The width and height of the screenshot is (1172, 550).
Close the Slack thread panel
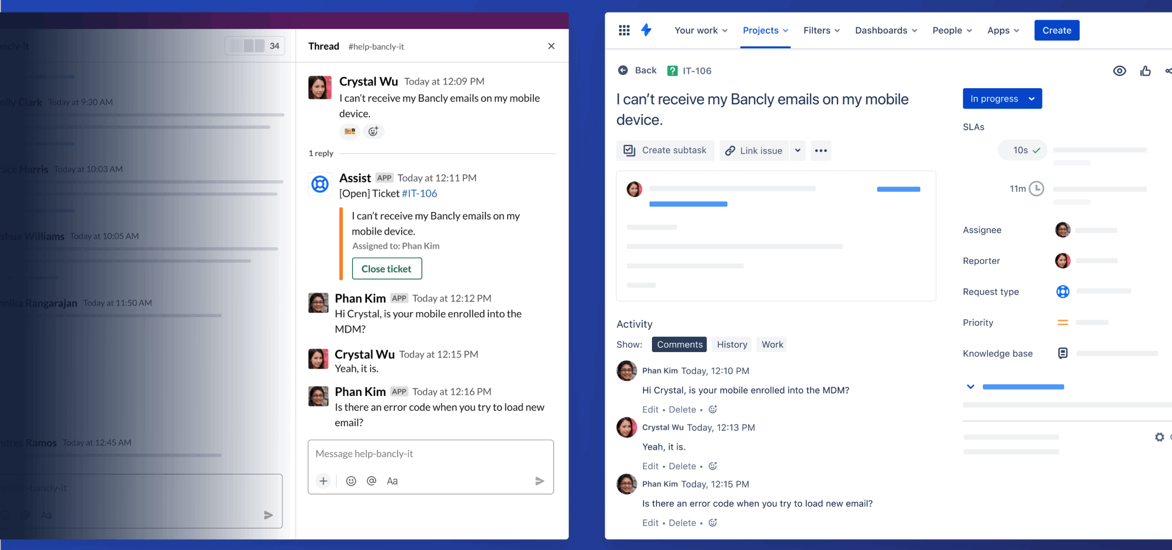point(551,46)
